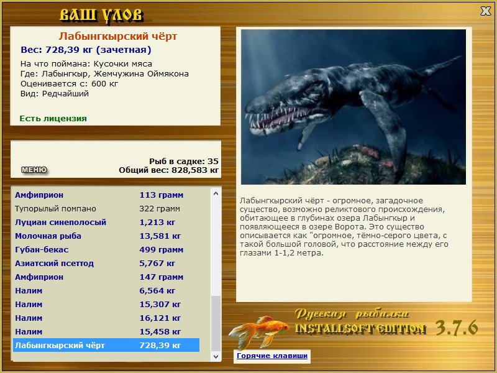497x373 pixels.
Task: Click the list scroll up arrow
Action: click(x=216, y=193)
